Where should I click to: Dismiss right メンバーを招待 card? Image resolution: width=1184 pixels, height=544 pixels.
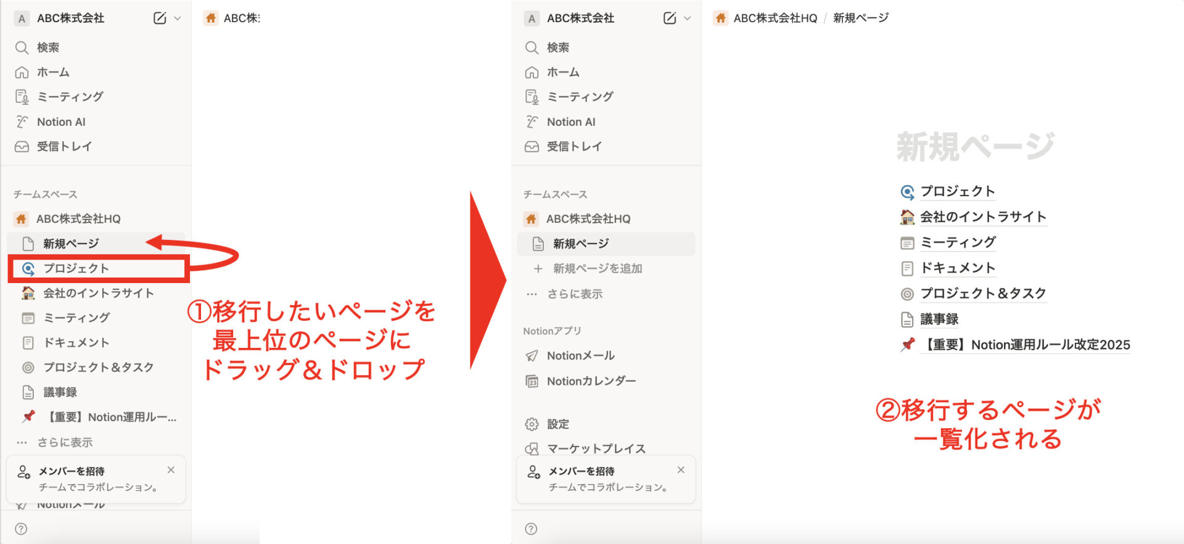(x=681, y=470)
